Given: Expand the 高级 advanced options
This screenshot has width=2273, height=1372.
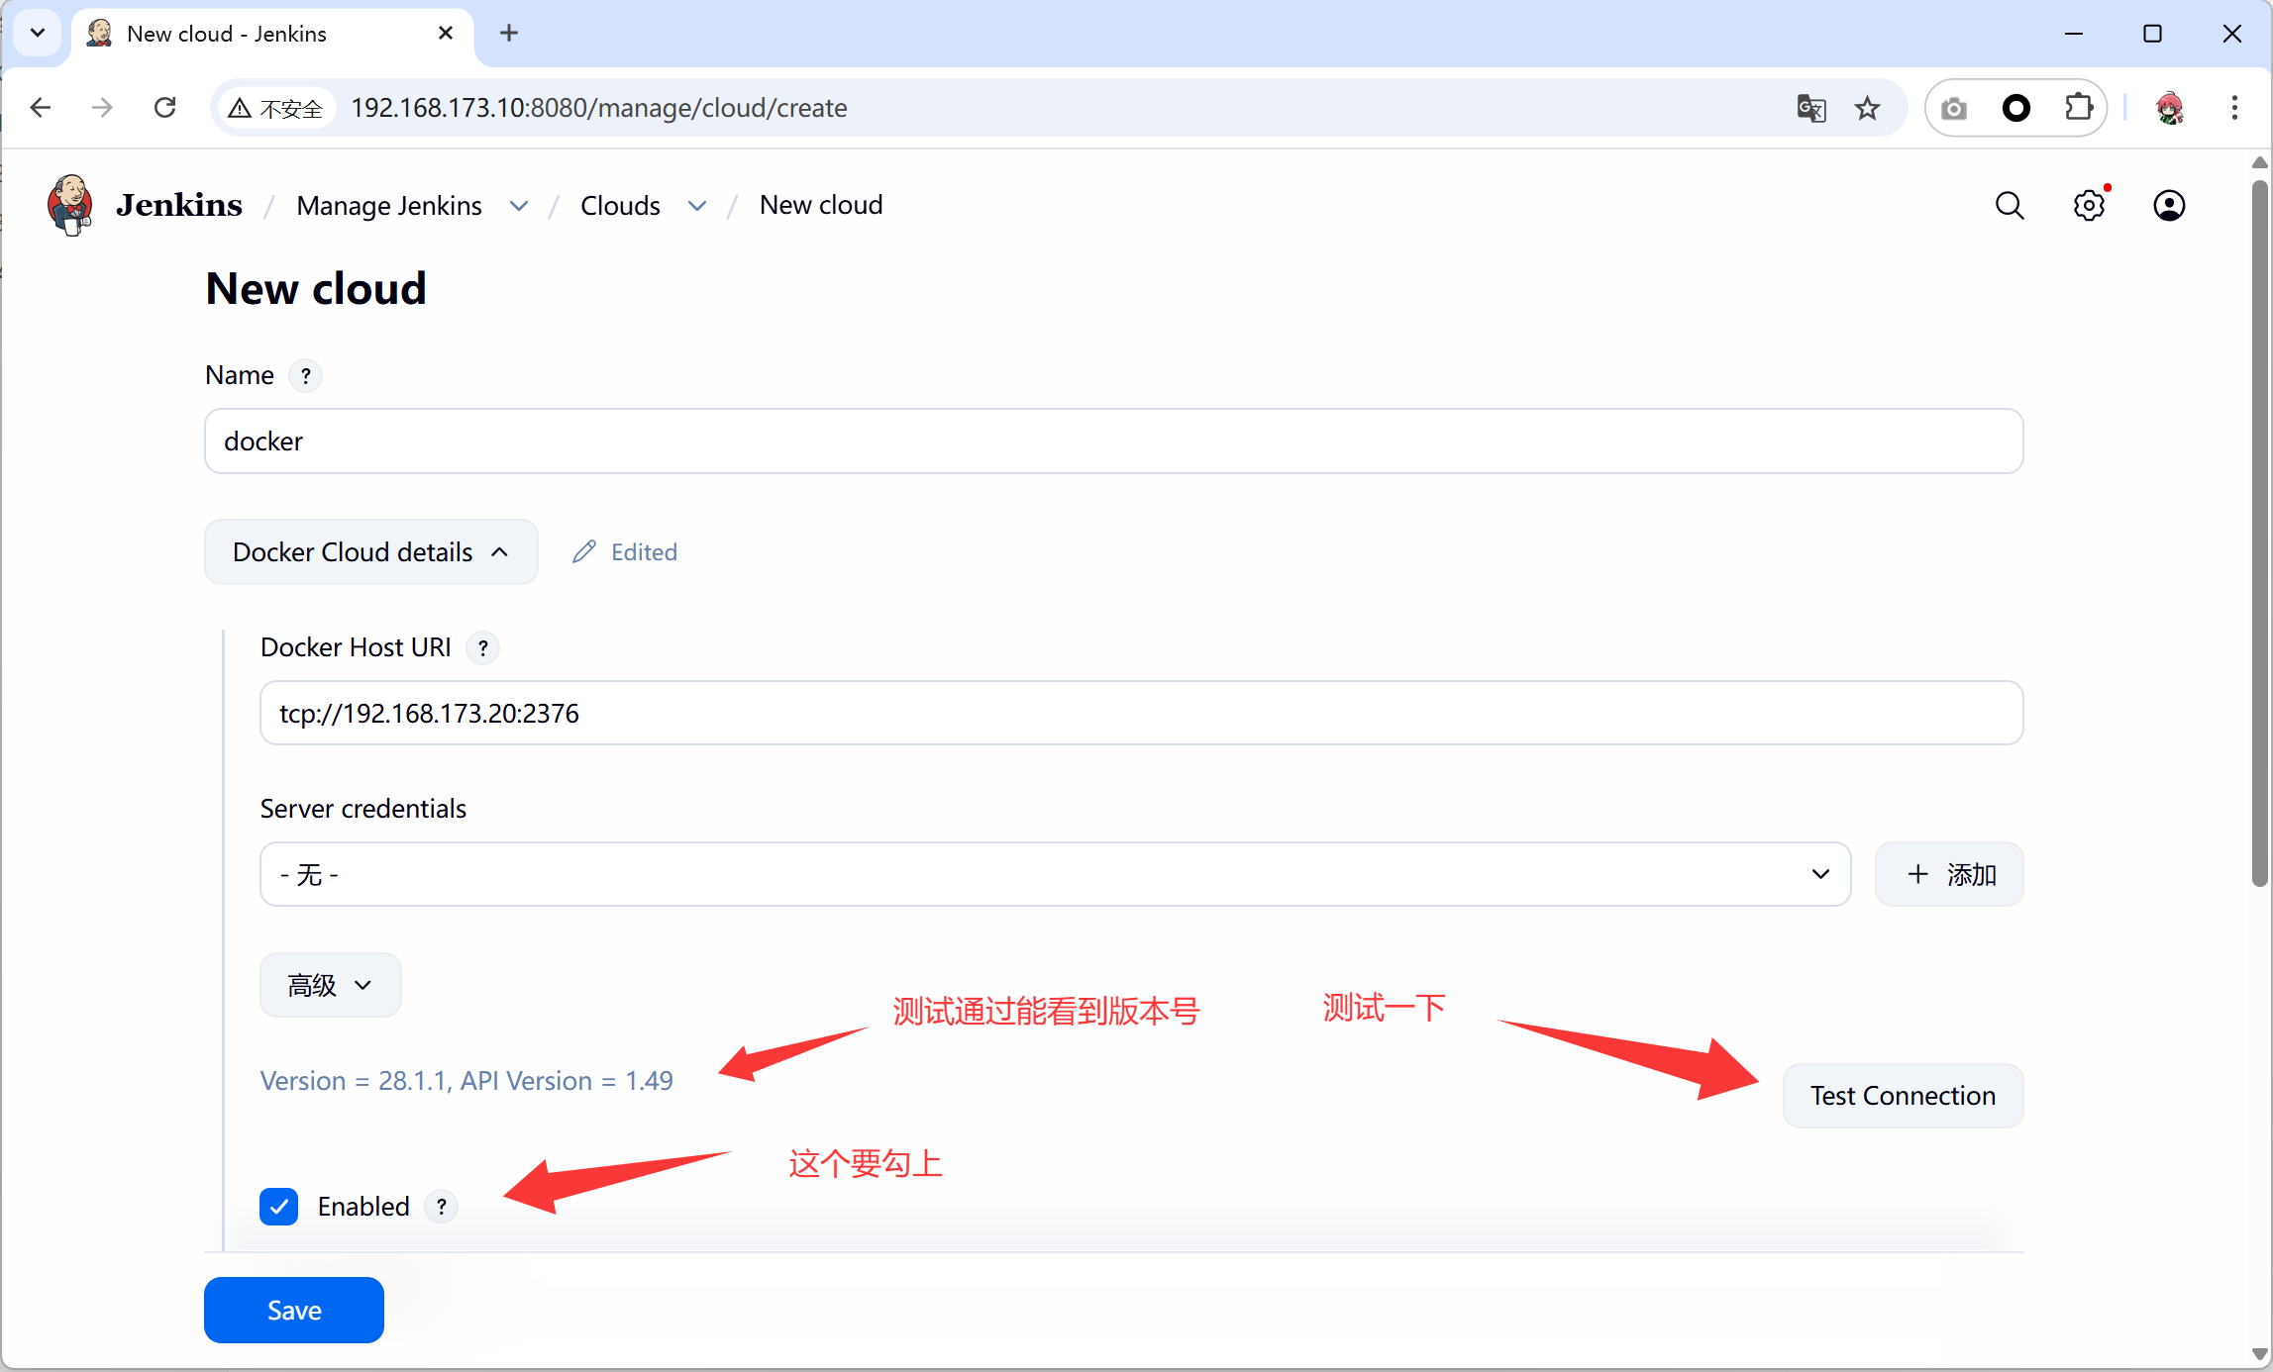Looking at the screenshot, I should pos(330,985).
